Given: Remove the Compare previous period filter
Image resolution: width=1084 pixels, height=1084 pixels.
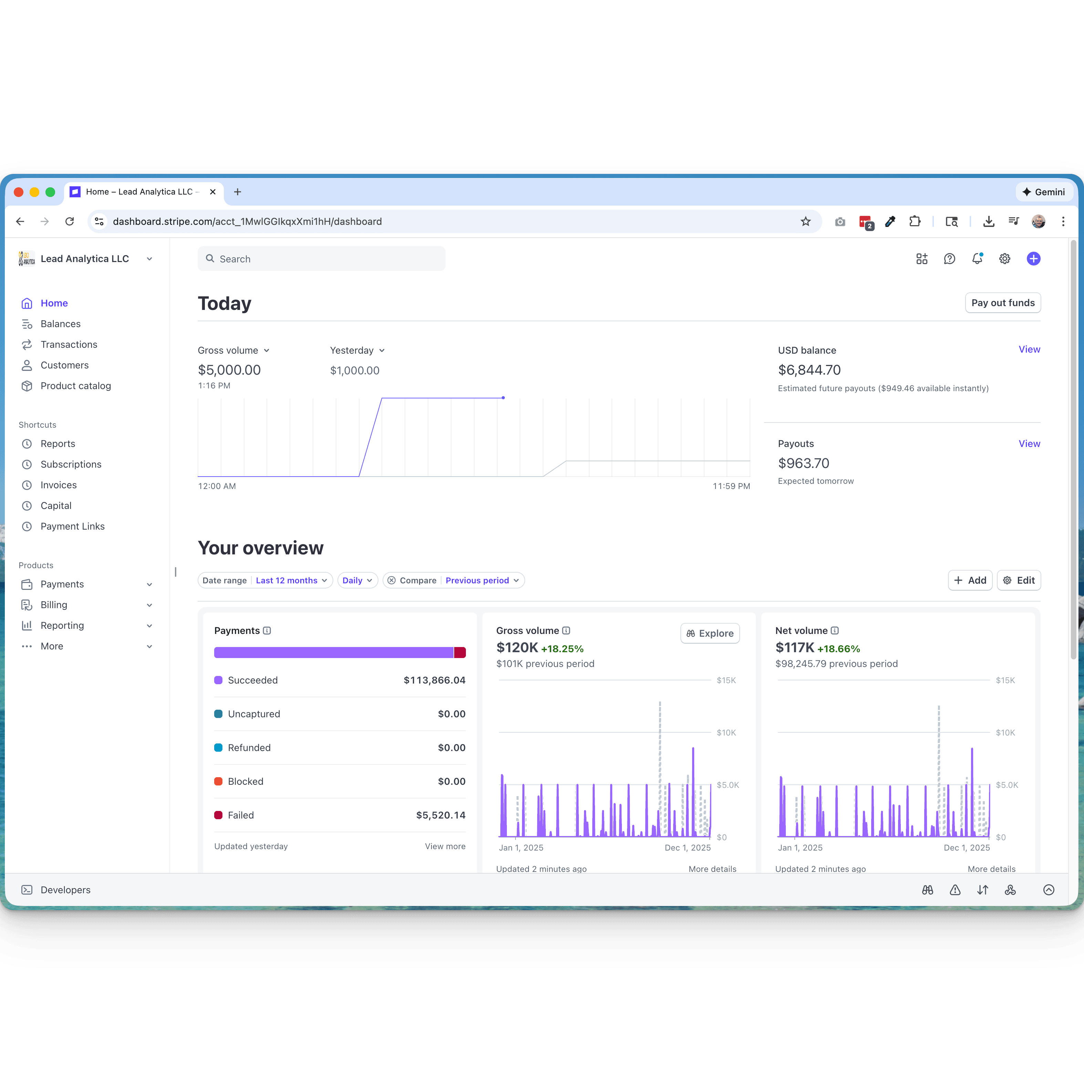Looking at the screenshot, I should pyautogui.click(x=392, y=580).
